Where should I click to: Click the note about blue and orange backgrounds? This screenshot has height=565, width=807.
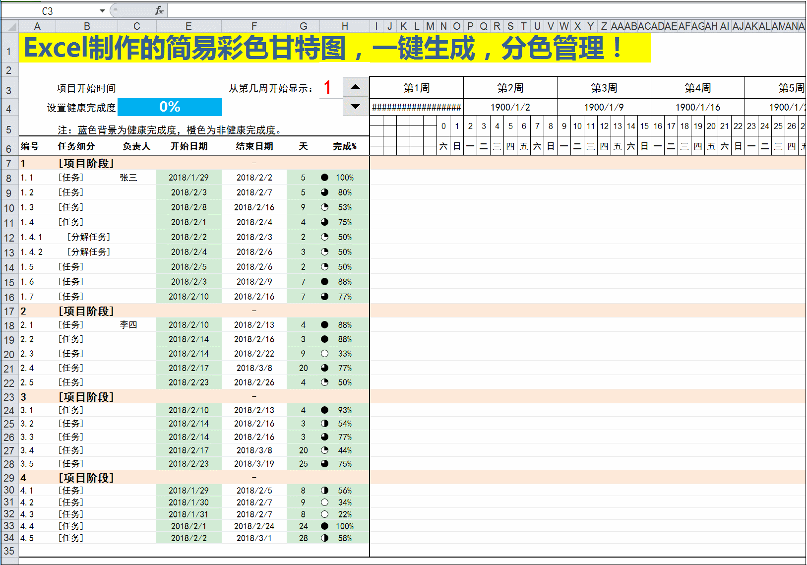click(170, 130)
